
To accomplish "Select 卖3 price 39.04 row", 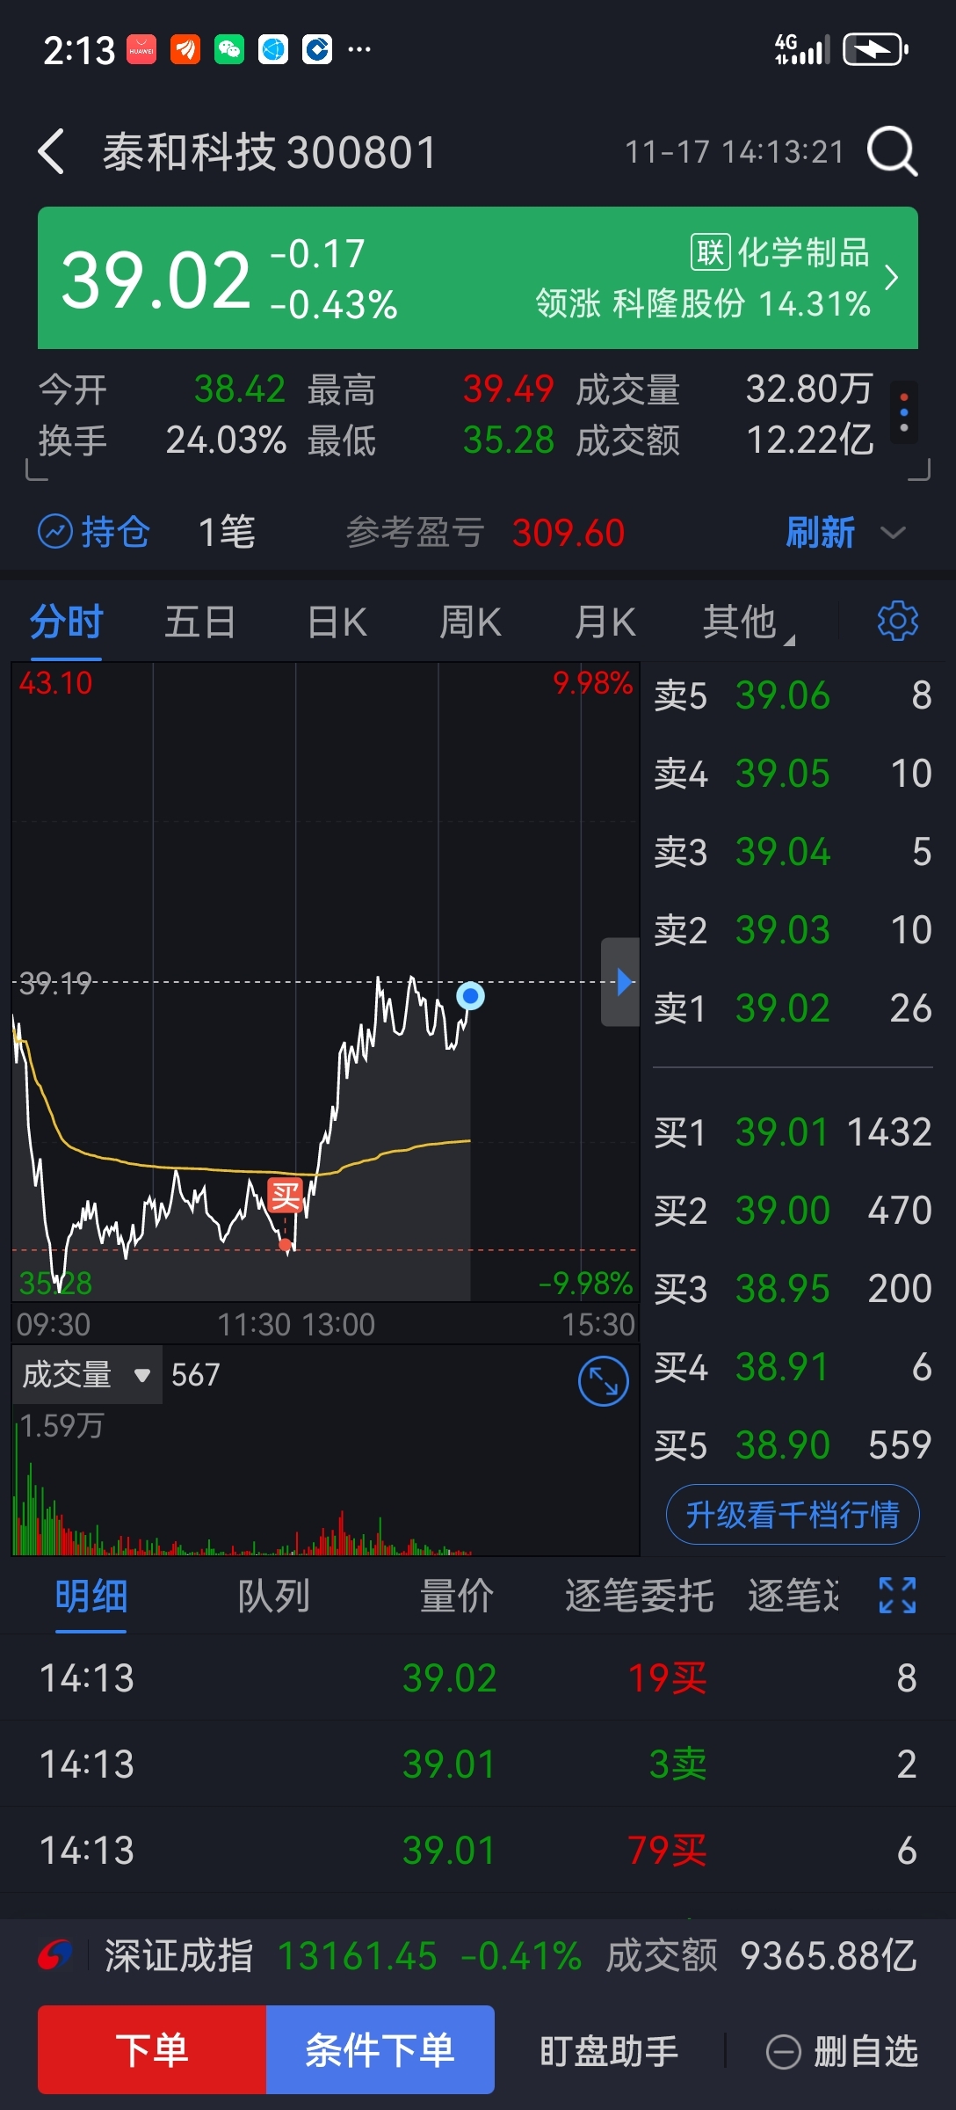I will coord(793,852).
